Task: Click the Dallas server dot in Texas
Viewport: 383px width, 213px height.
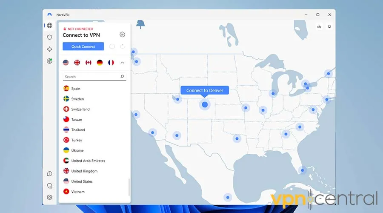Action: click(x=237, y=138)
